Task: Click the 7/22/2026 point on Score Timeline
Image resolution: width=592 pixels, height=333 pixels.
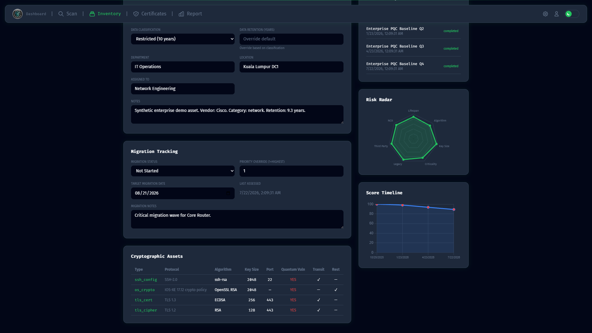Action: tap(454, 210)
